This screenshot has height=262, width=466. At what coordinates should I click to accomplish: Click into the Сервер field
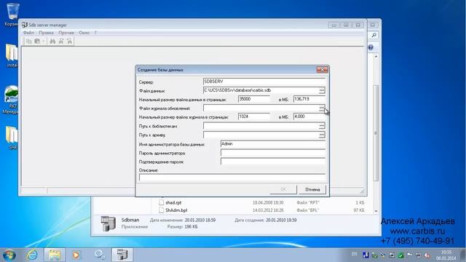pyautogui.click(x=264, y=82)
